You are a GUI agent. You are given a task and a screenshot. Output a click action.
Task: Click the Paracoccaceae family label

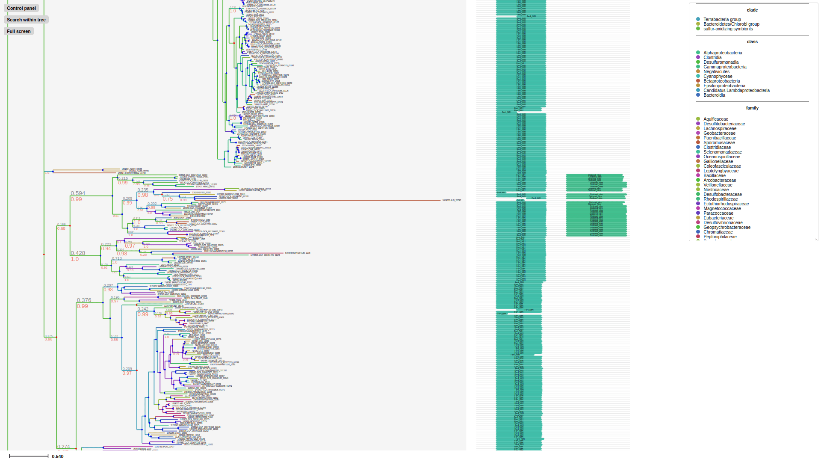click(x=718, y=213)
